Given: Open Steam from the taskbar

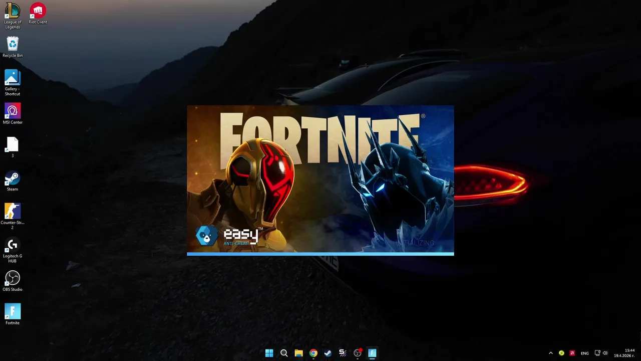Looking at the screenshot, I should (328, 353).
